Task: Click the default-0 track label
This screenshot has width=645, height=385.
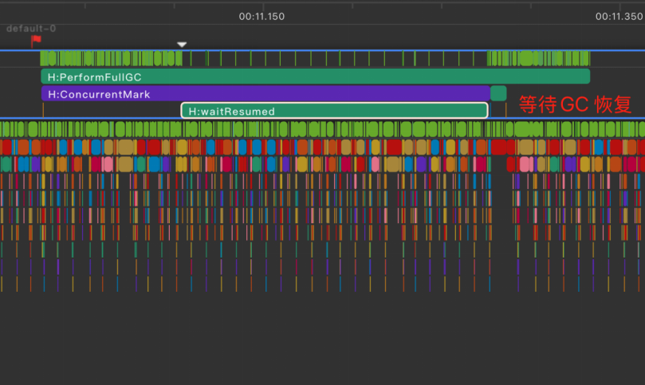Action: tap(31, 29)
